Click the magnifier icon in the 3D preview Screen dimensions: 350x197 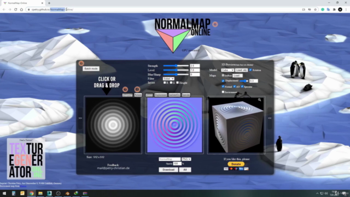[259, 100]
